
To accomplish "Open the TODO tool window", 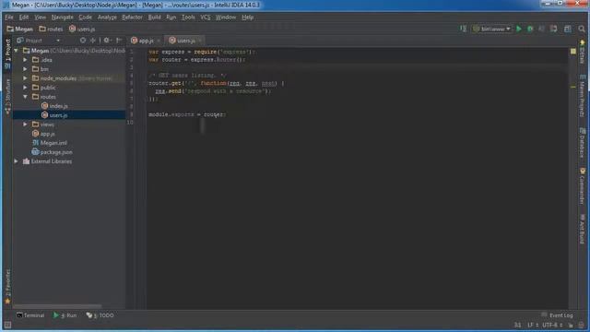I will 100,315.
